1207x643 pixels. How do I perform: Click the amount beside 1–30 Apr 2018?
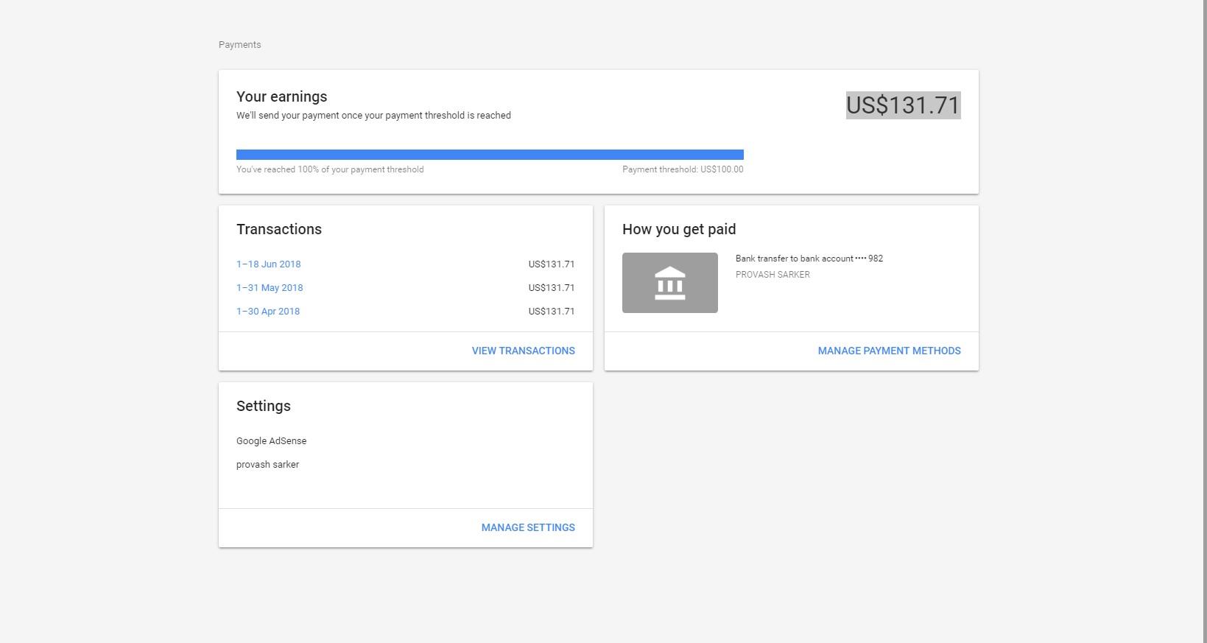click(551, 312)
